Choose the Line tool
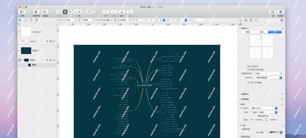This screenshot has width=306, height=138. pyautogui.click(x=75, y=12)
